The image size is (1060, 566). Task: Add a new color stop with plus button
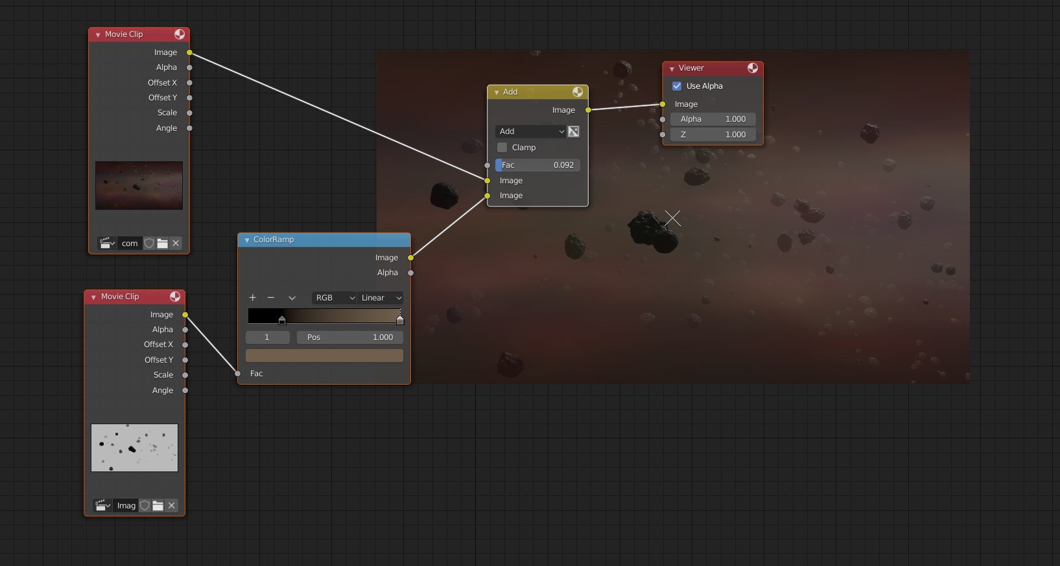pyautogui.click(x=253, y=298)
